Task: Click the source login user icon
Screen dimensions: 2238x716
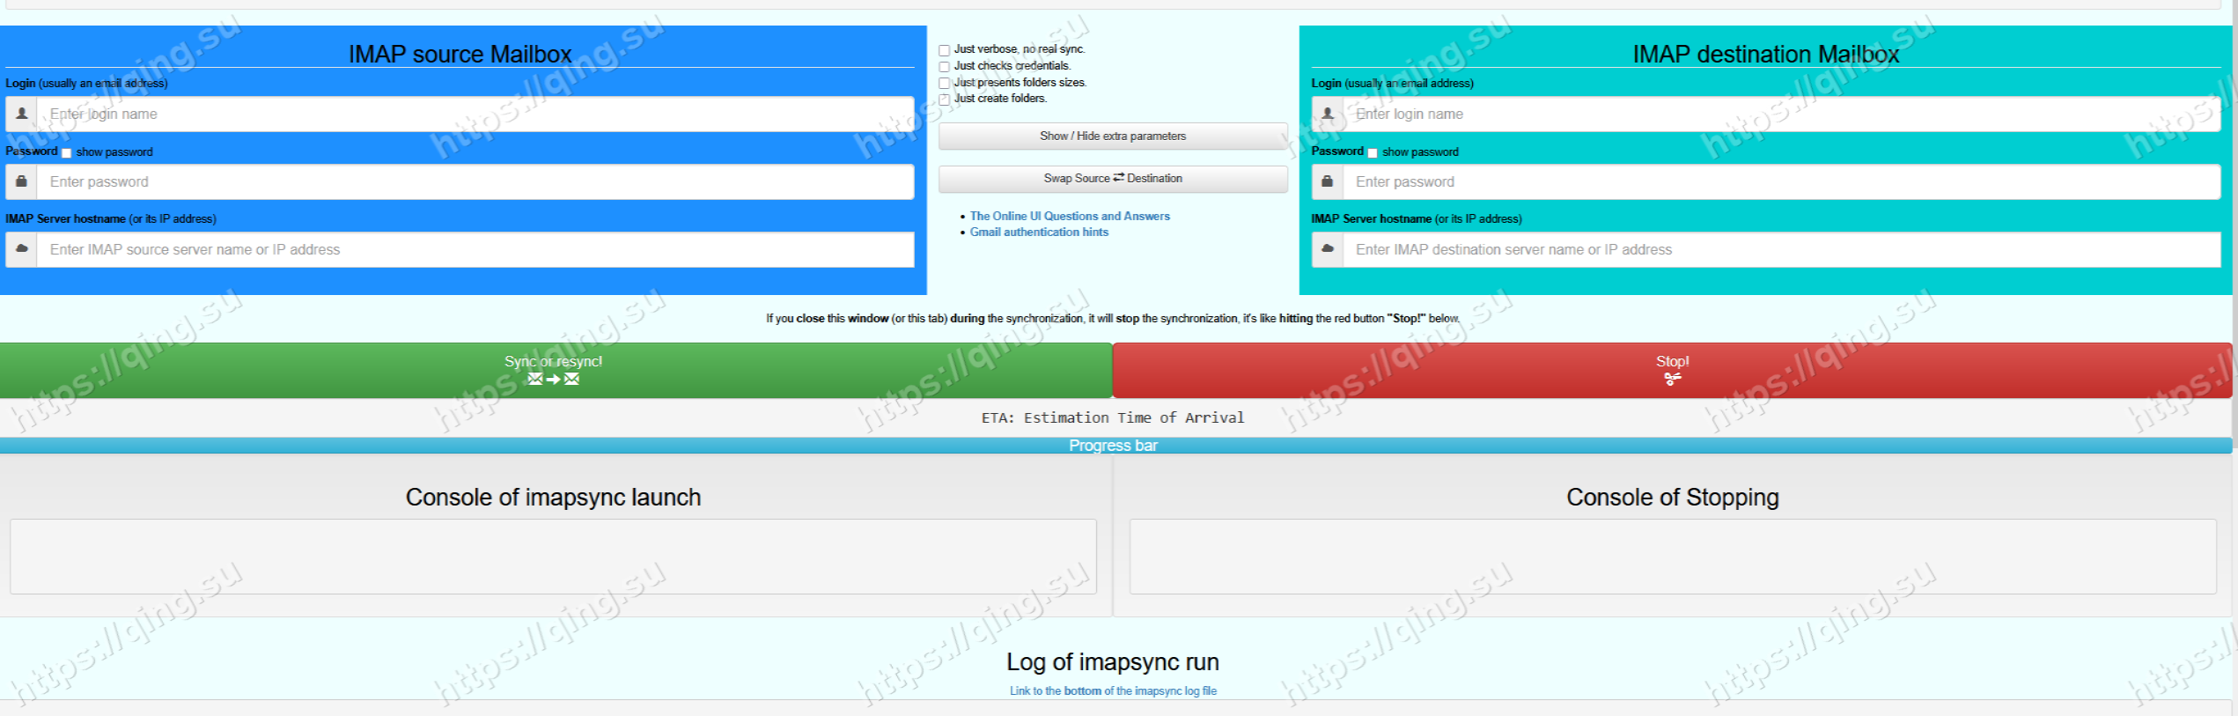Action: [22, 114]
